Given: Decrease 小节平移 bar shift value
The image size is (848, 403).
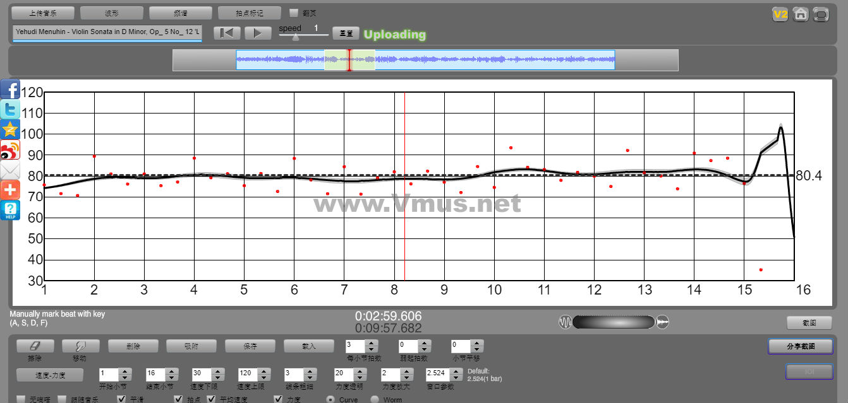Looking at the screenshot, I should (478, 349).
